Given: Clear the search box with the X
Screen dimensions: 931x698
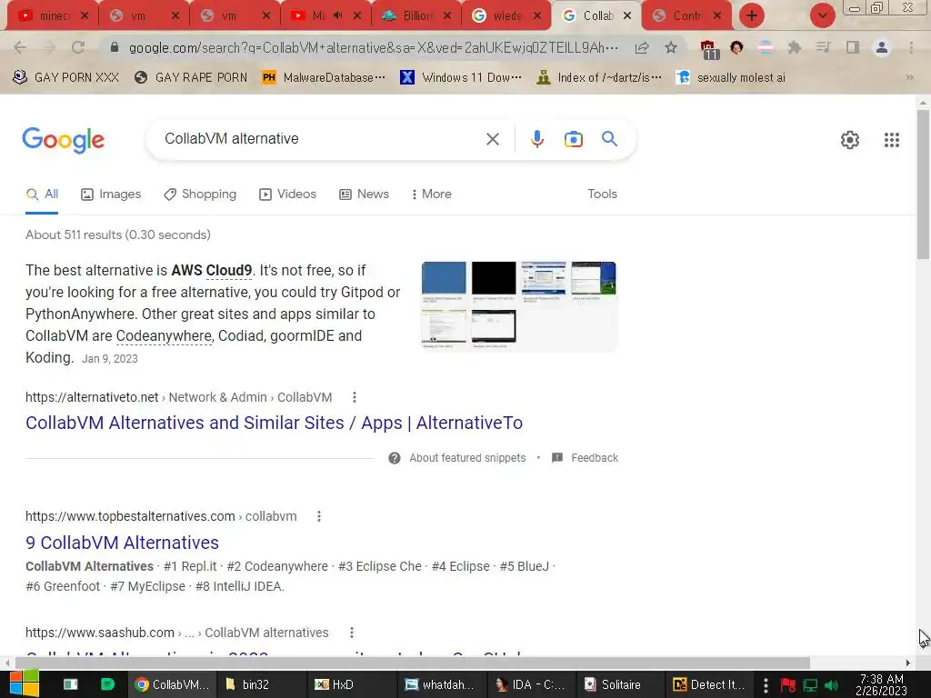Looking at the screenshot, I should pyautogui.click(x=492, y=139).
